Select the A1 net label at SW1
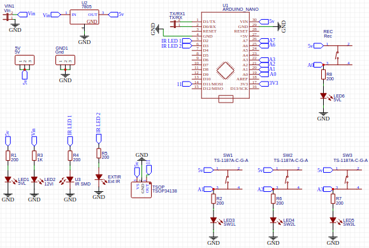Viewport: 369px width, 248px height. (205, 189)
